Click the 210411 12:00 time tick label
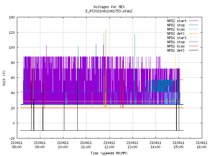 109,145
